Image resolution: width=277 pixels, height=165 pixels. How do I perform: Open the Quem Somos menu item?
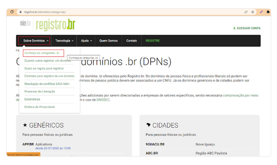pos(108,41)
